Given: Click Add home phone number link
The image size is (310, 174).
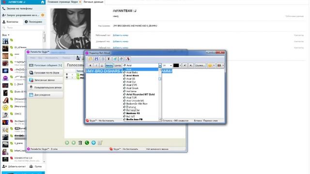Looking at the screenshot, I should point(121,42).
